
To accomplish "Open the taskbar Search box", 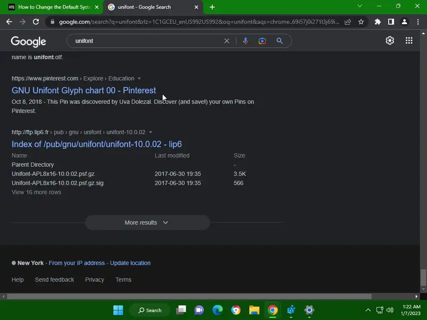I will [150, 310].
